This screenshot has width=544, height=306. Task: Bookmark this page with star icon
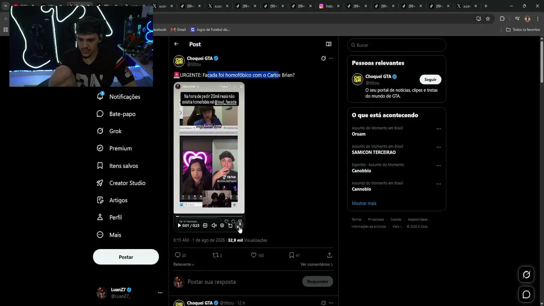488,19
